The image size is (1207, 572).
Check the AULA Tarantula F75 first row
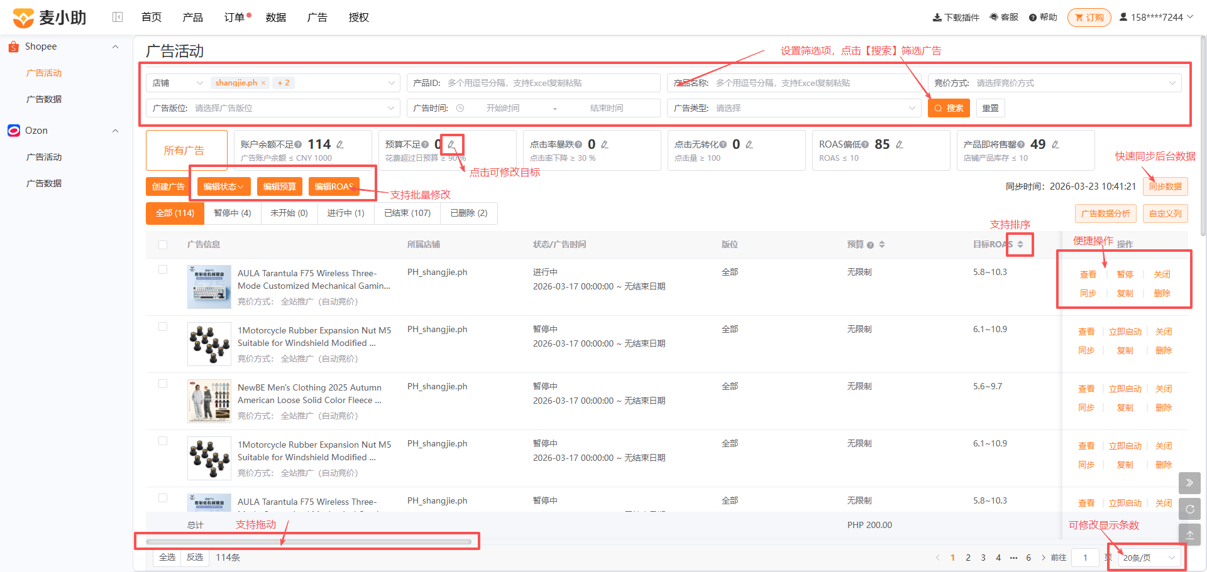point(163,269)
